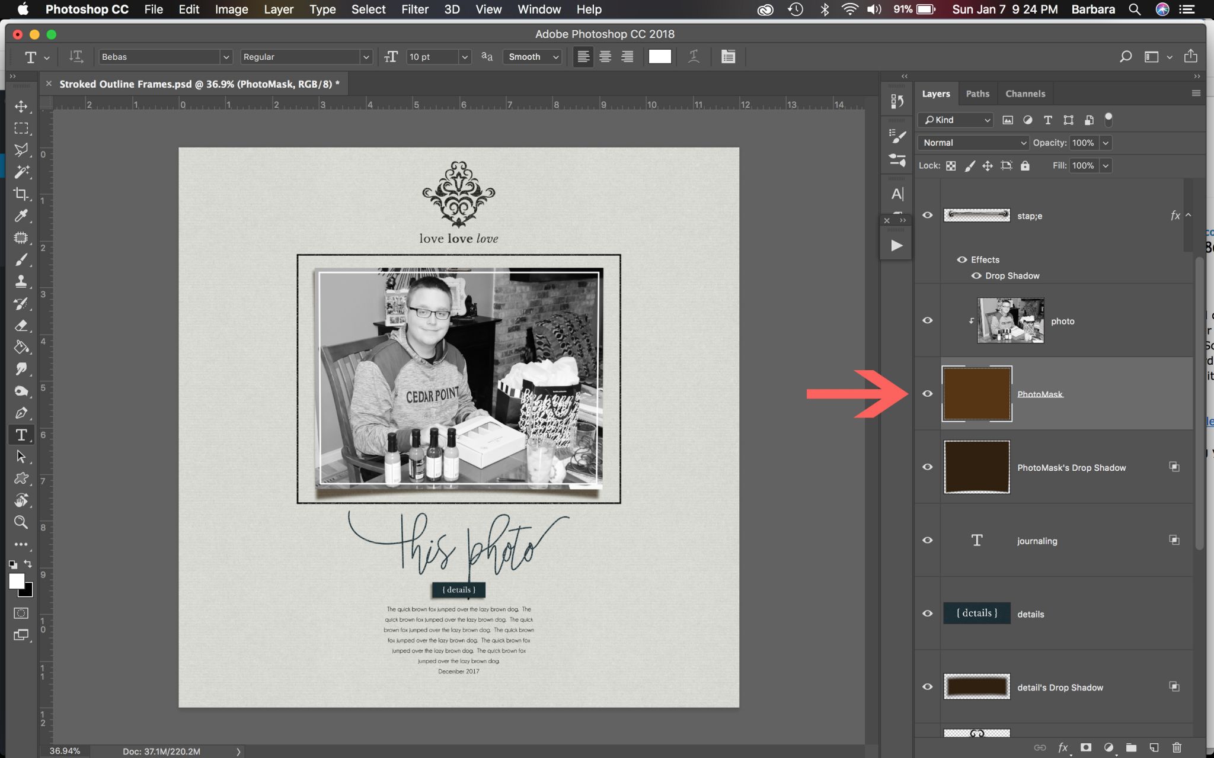
Task: Hide the journaling layer
Action: [x=927, y=540]
